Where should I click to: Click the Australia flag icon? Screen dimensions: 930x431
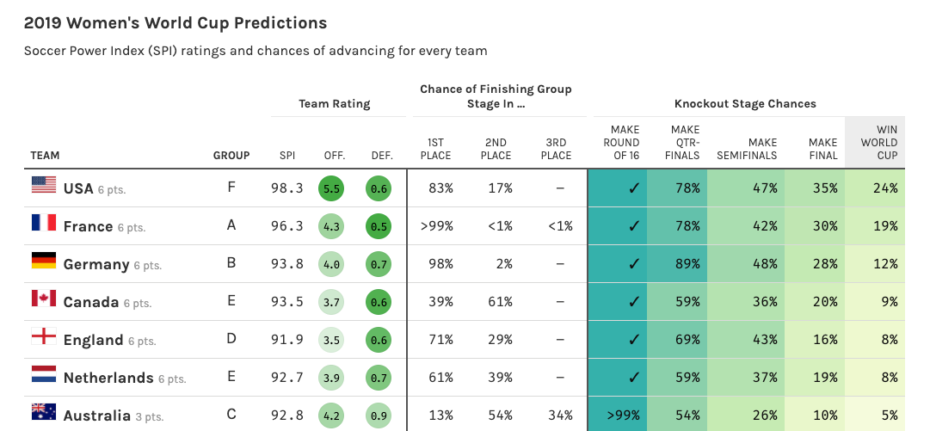click(44, 412)
